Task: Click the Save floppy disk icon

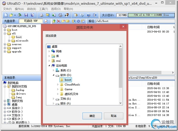Action: click(26, 15)
